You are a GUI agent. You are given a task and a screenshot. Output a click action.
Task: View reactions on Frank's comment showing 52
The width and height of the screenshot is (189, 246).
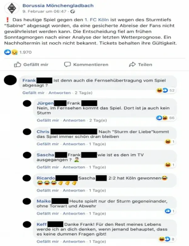coord(165,91)
